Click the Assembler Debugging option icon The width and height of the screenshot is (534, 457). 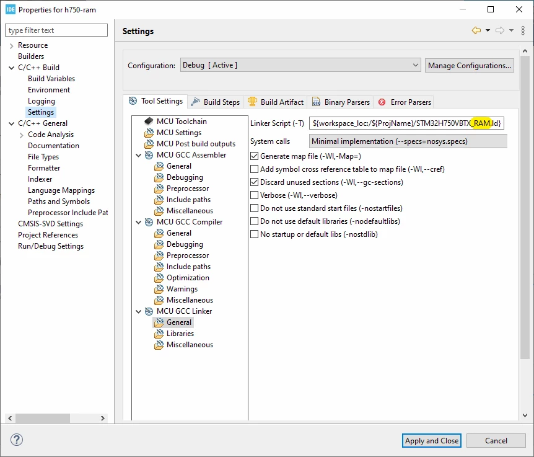coord(159,177)
